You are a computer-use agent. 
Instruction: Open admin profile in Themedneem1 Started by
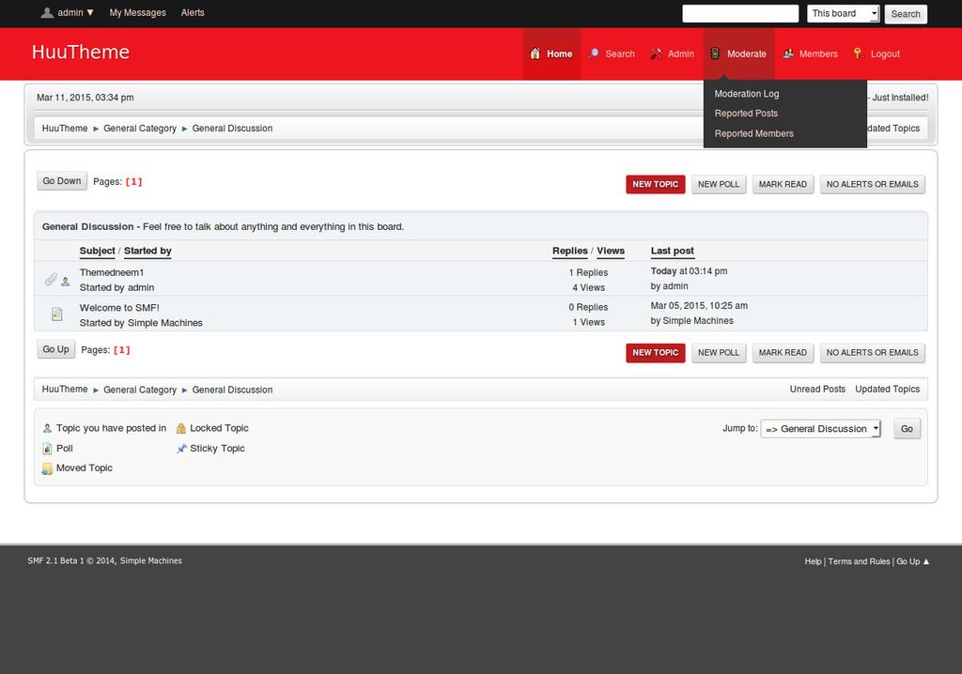pyautogui.click(x=141, y=287)
